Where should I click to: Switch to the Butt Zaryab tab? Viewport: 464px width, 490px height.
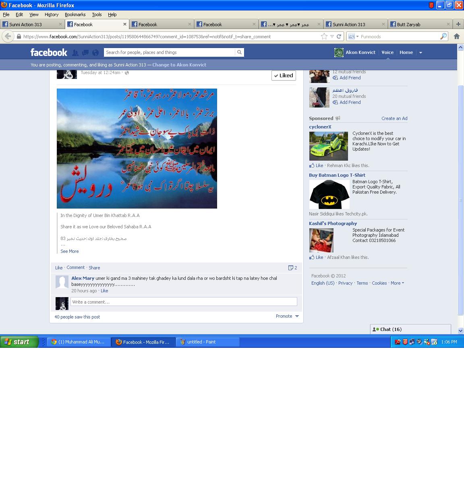click(x=420, y=24)
